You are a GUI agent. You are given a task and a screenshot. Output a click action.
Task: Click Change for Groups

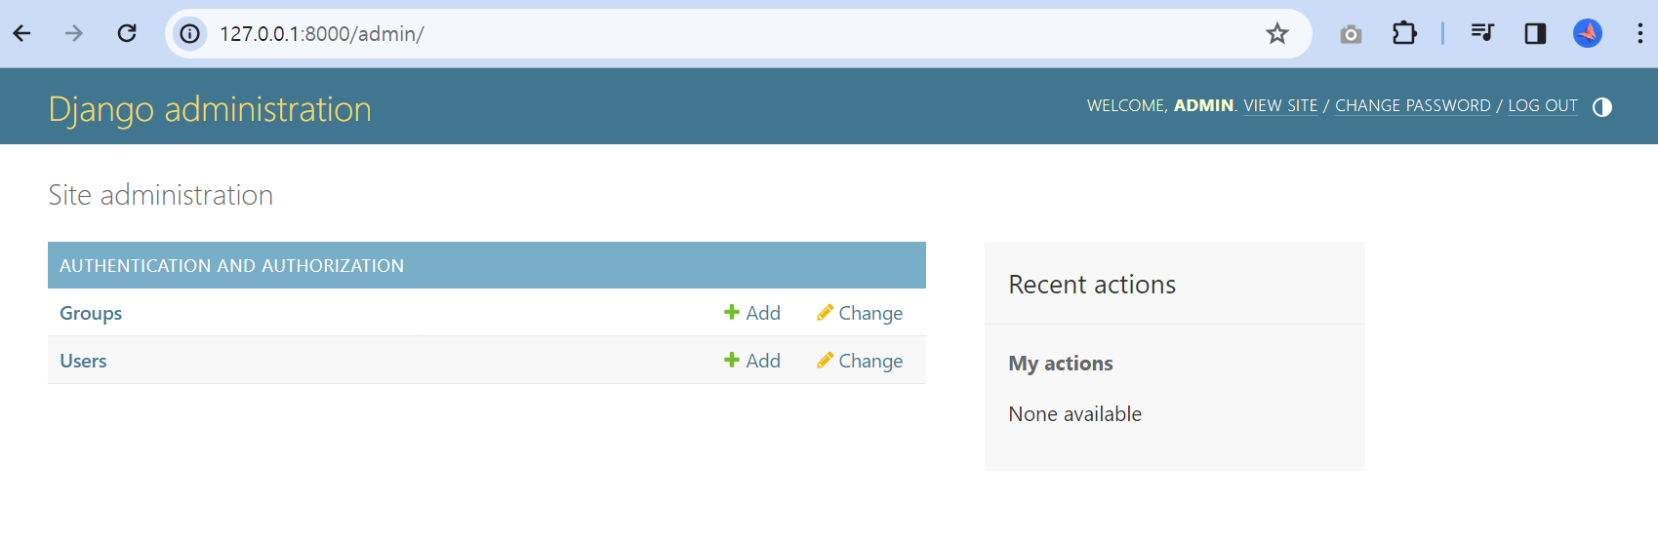860,313
